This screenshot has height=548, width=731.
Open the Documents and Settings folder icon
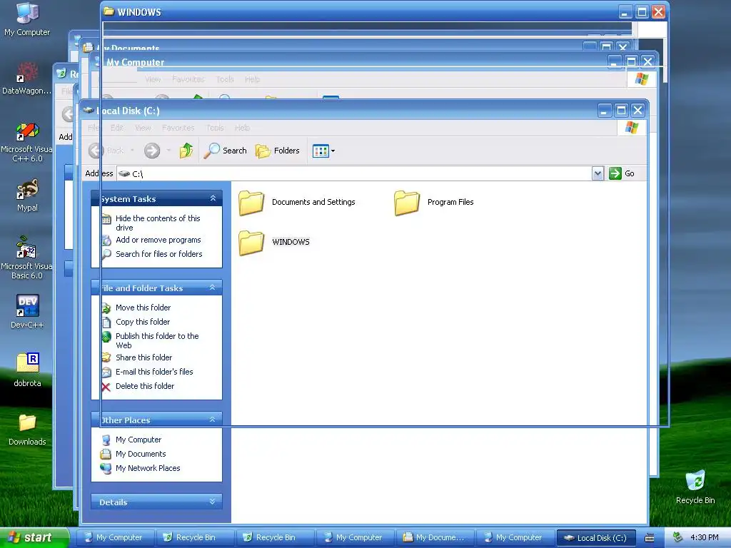(251, 203)
